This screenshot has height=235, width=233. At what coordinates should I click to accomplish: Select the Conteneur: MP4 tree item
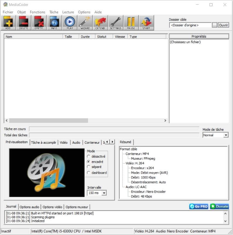tap(137, 154)
